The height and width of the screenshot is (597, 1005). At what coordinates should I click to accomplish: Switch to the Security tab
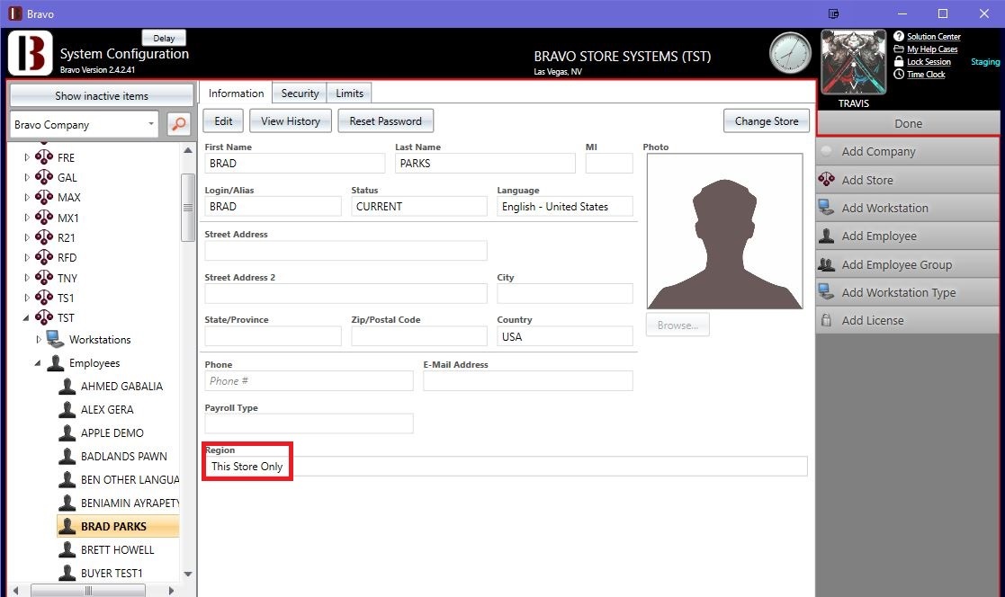(x=300, y=93)
